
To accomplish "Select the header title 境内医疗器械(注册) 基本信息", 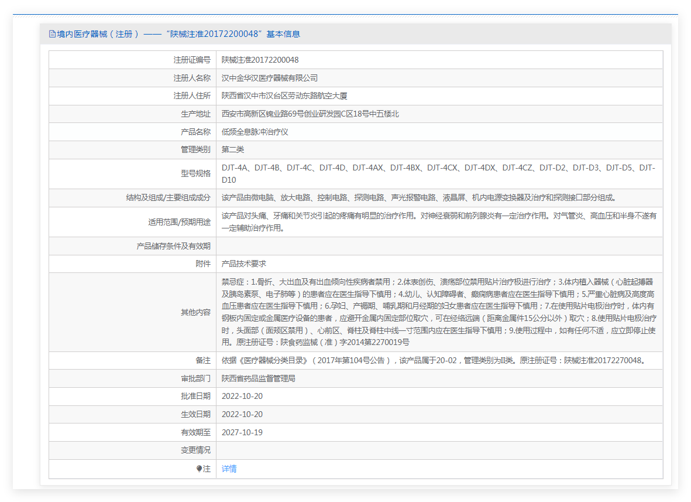I will [178, 34].
